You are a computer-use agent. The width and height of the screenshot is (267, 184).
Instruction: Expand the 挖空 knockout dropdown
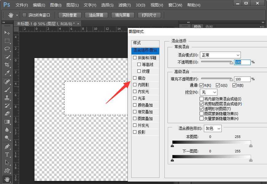click(x=209, y=92)
